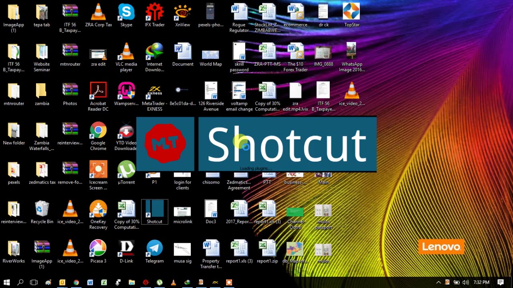Open Property Transfer document

211,254
